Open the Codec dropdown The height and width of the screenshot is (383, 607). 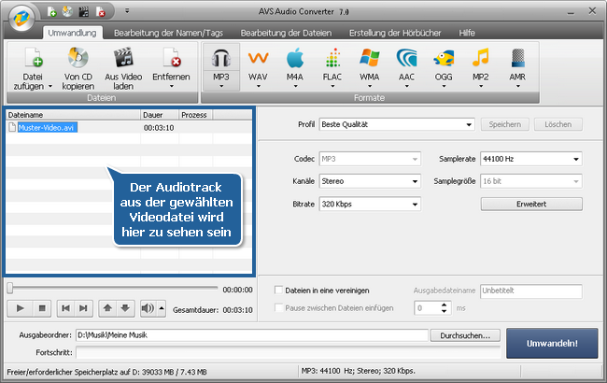(370, 159)
